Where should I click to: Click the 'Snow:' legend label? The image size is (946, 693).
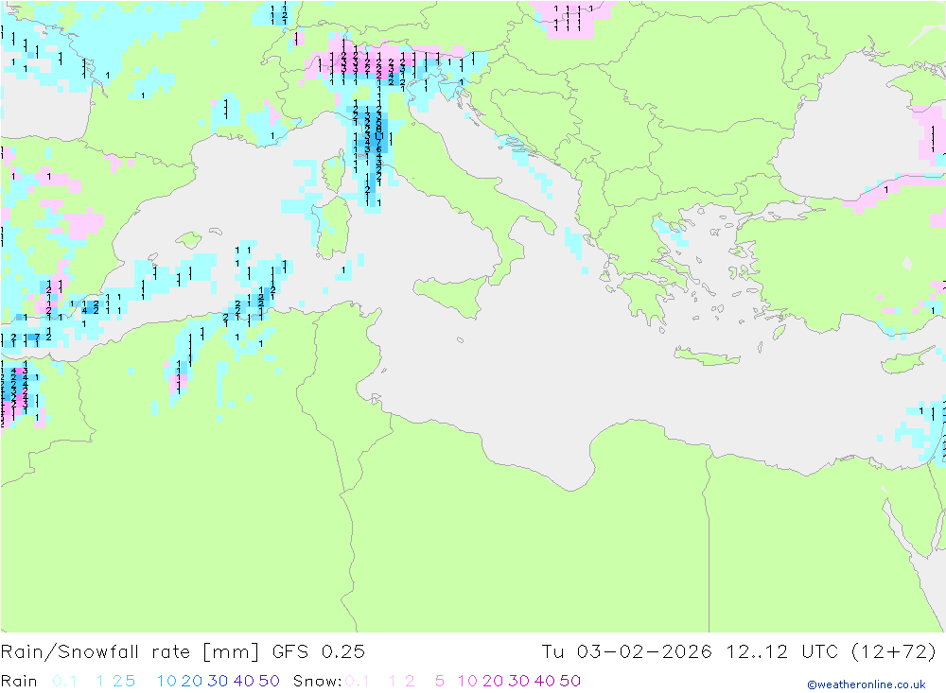click(x=317, y=681)
